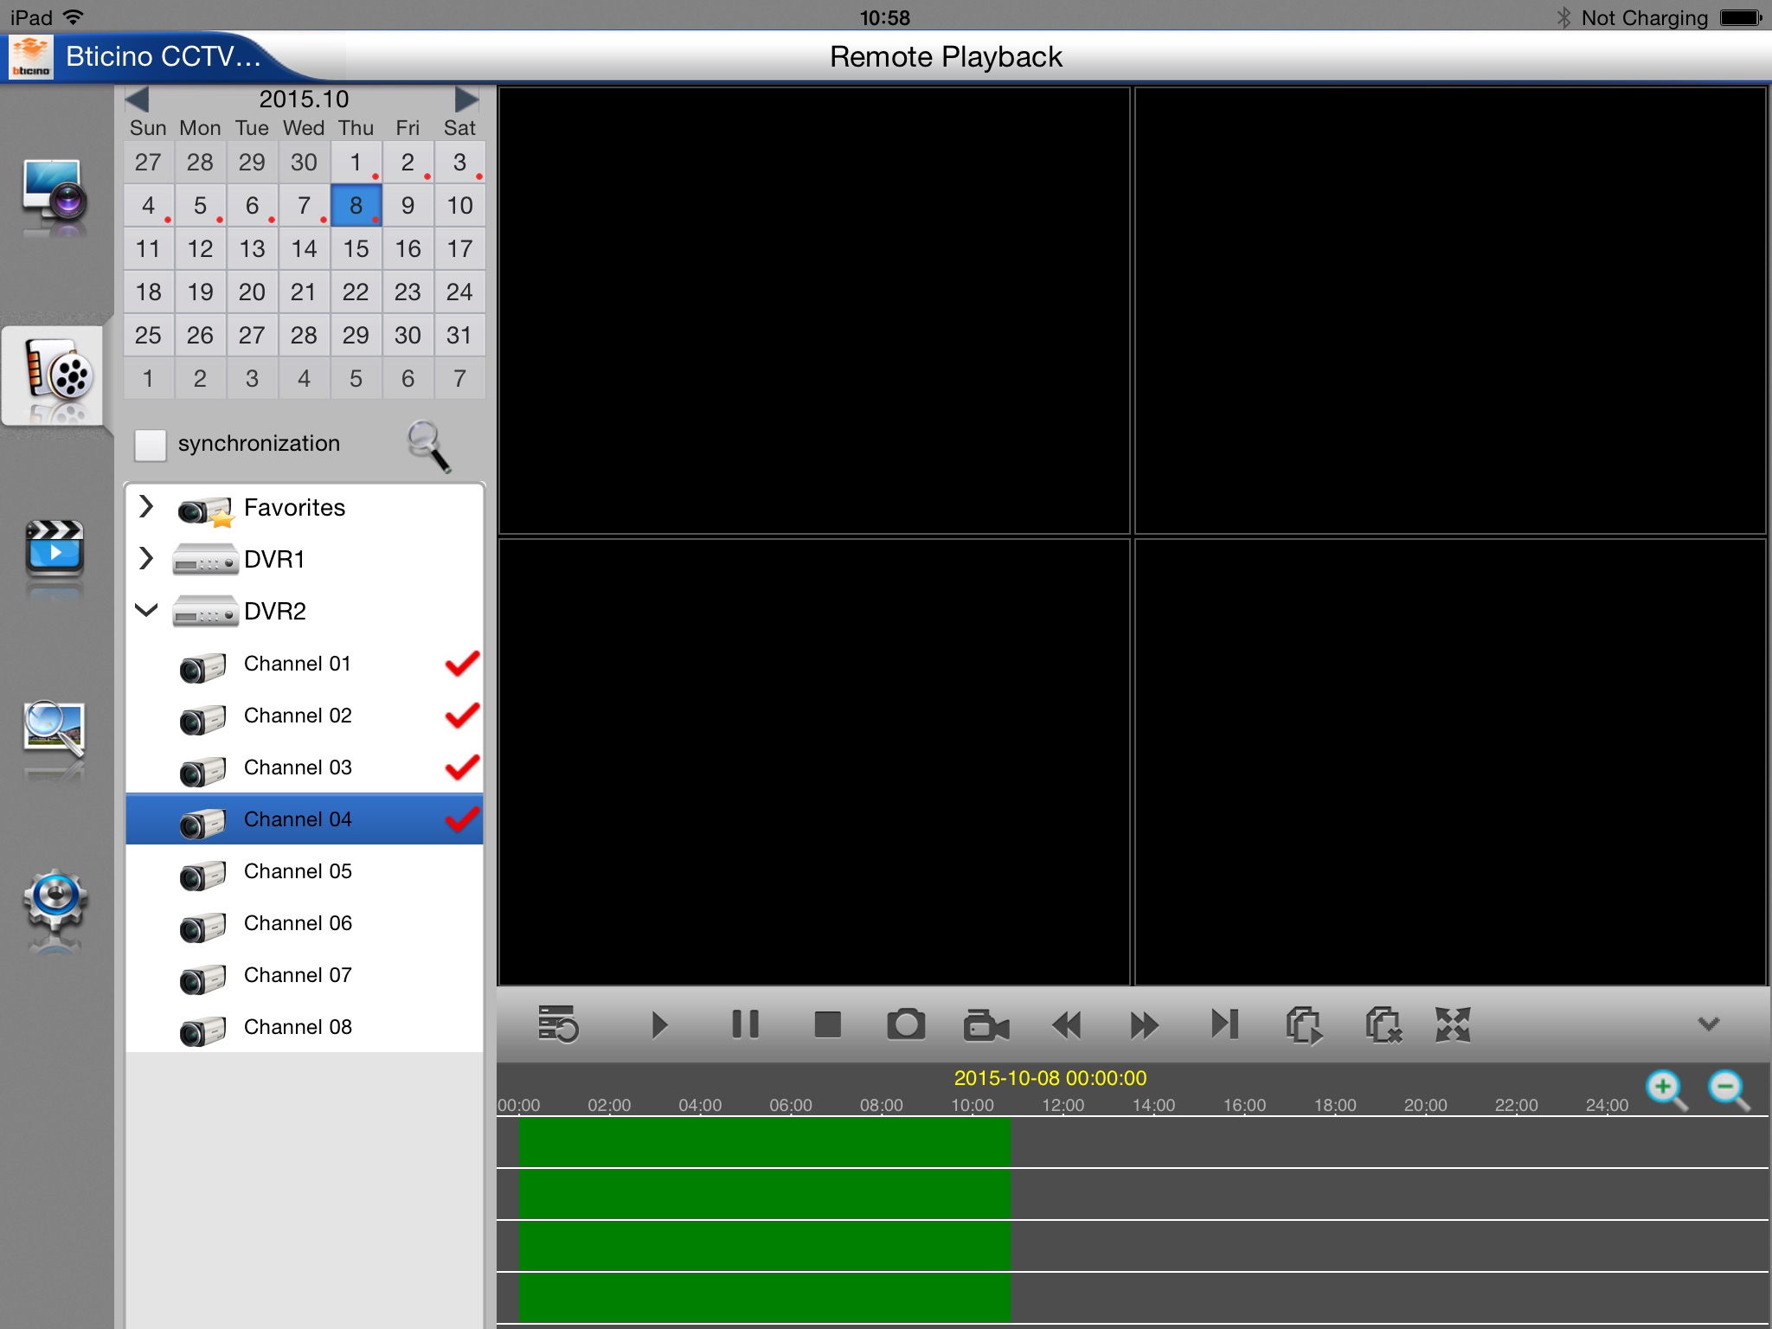Viewport: 1772px width, 1329px height.
Task: Select Channel 05 in DVR2 list
Action: point(298,871)
